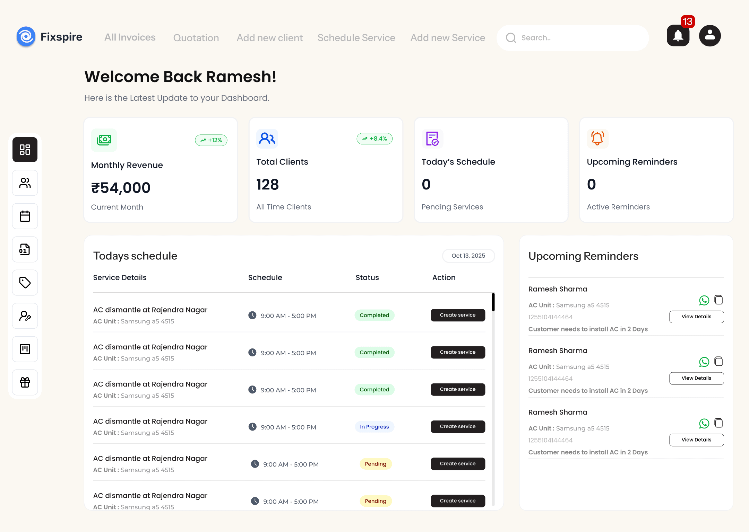Select the Gift rewards icon in sidebar

coord(25,382)
